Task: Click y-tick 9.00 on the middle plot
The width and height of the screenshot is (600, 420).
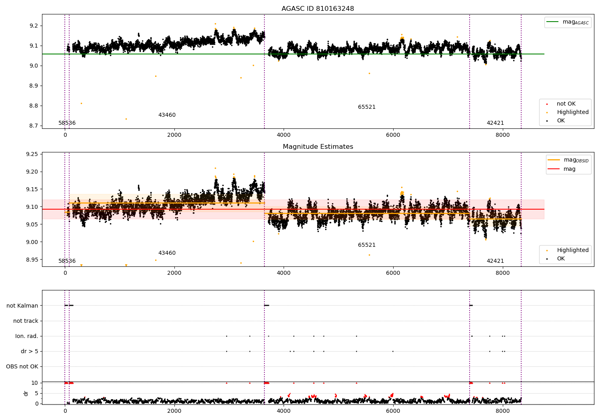Action: point(32,242)
